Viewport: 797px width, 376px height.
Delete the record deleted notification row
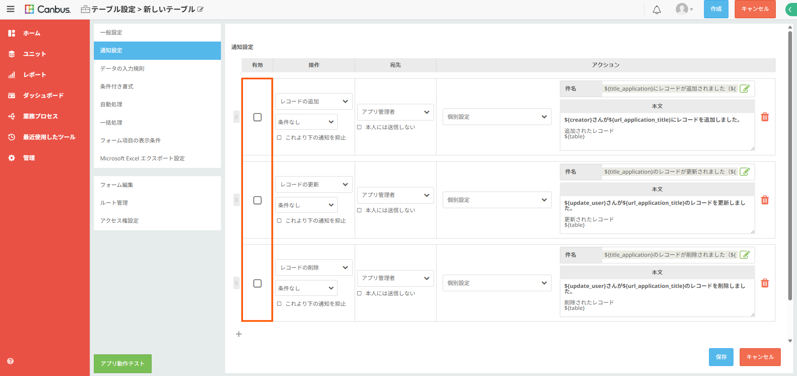765,283
